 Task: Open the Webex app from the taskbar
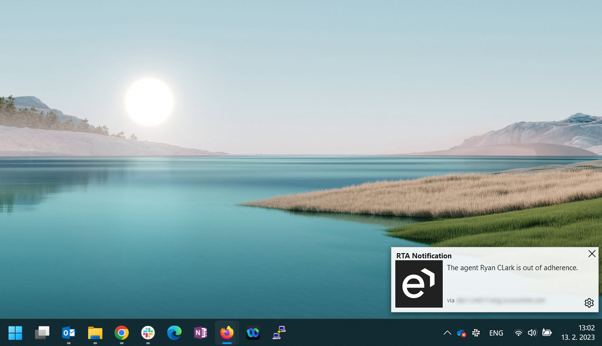(253, 333)
